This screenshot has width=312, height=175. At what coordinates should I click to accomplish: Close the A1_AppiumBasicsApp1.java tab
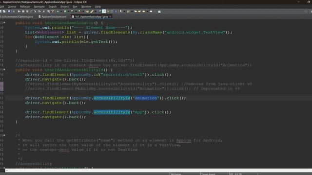coord(110,17)
